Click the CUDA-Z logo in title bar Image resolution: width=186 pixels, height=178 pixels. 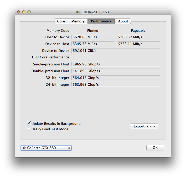coord(78,12)
